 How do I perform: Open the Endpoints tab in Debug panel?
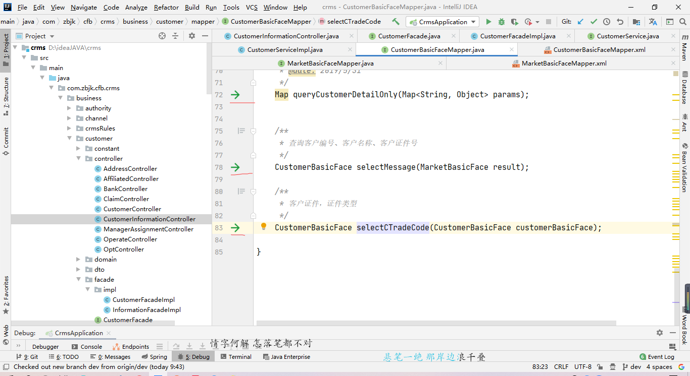coord(131,346)
